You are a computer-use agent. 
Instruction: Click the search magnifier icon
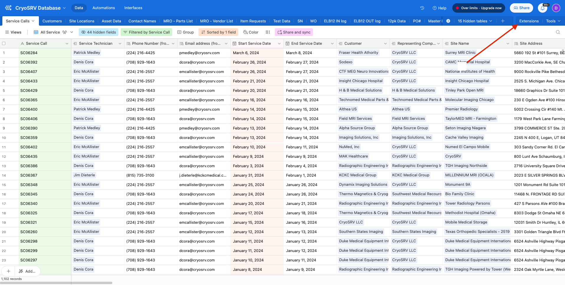[x=558, y=32]
